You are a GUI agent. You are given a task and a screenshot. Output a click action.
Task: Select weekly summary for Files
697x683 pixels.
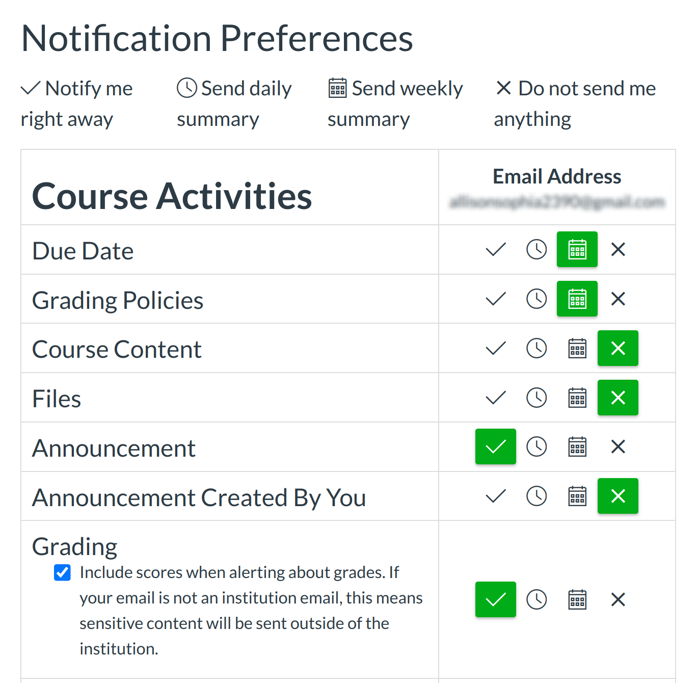577,398
